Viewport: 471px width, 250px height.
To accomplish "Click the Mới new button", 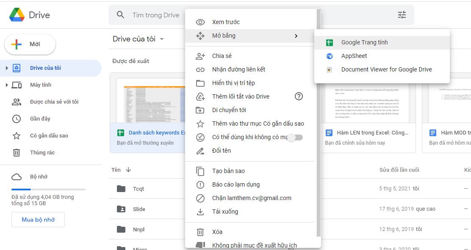I will point(30,44).
